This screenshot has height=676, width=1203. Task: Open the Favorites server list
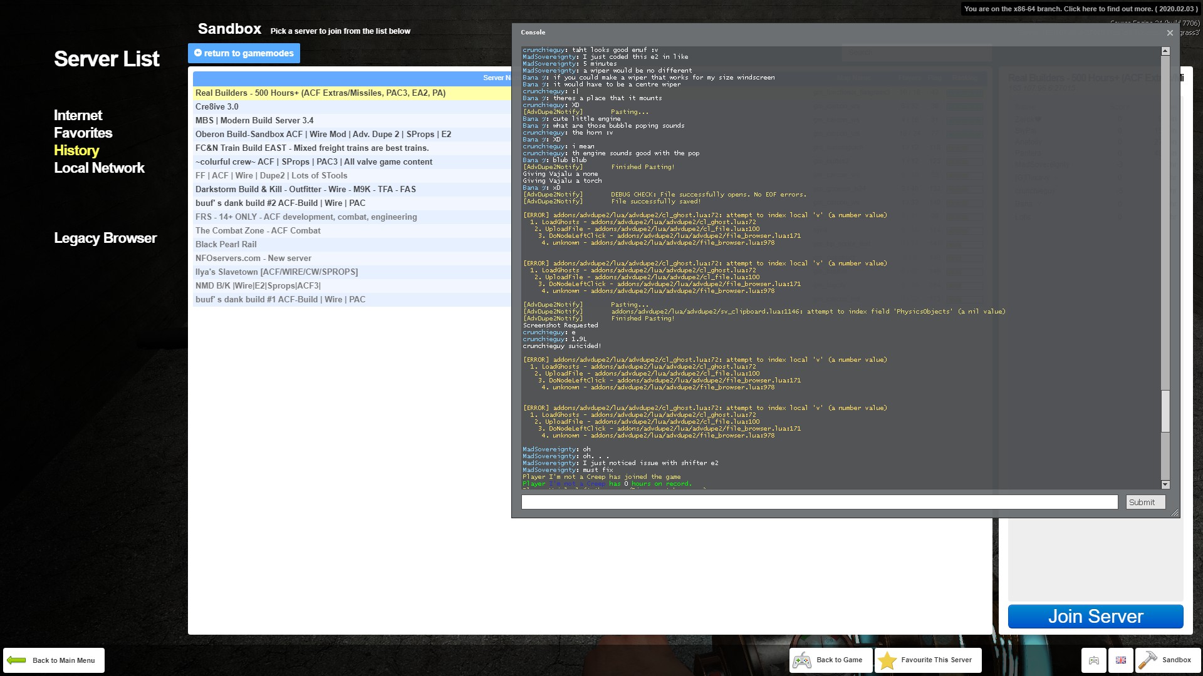tap(83, 133)
